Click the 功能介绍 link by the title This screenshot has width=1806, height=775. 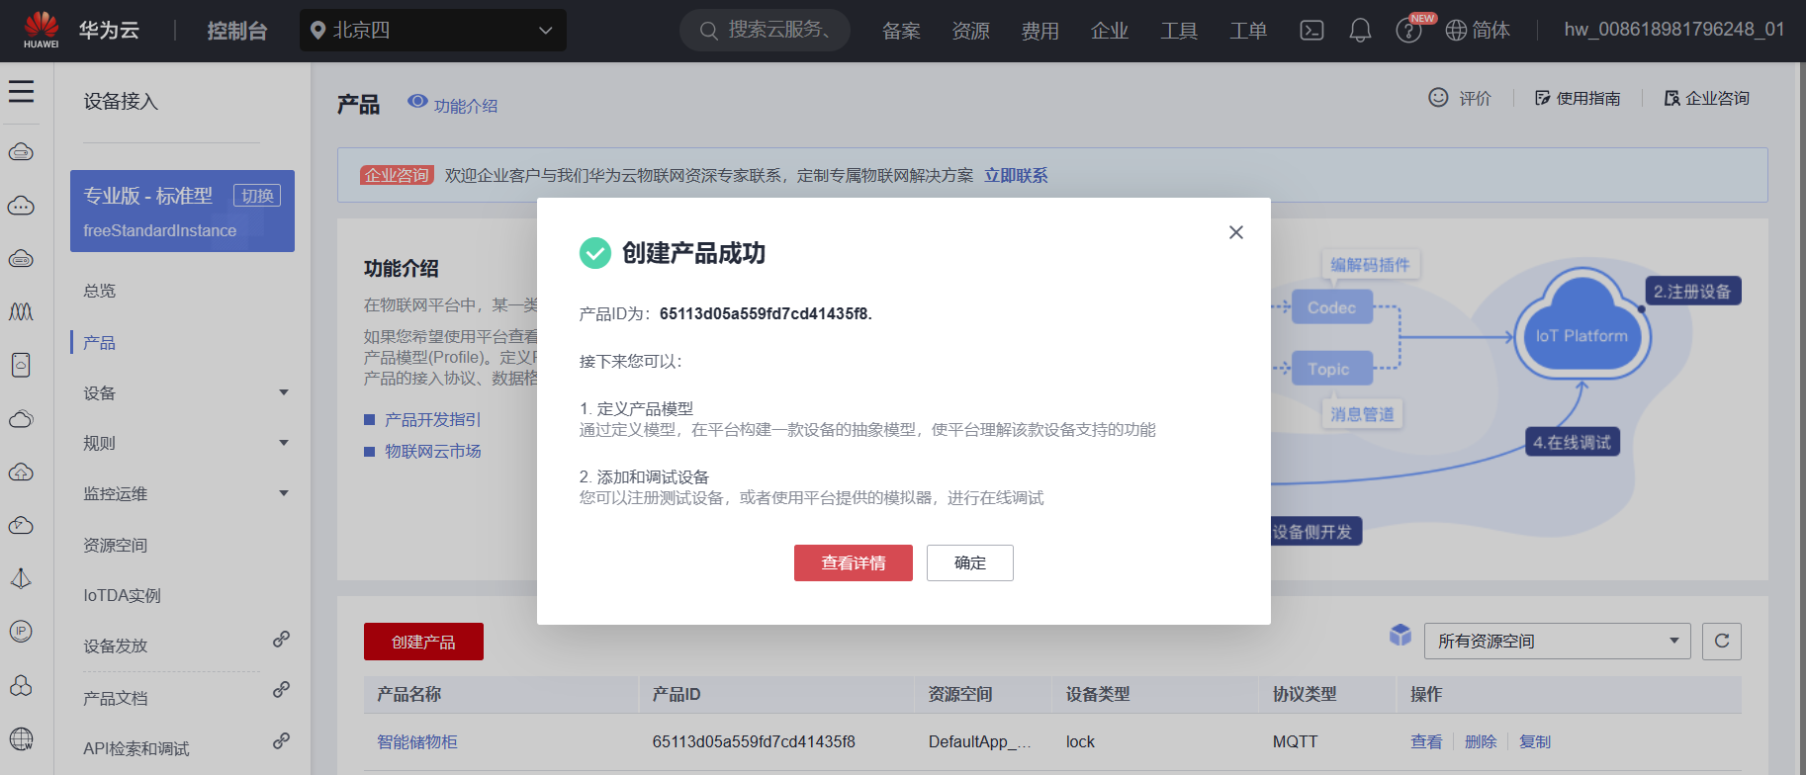pos(466,106)
